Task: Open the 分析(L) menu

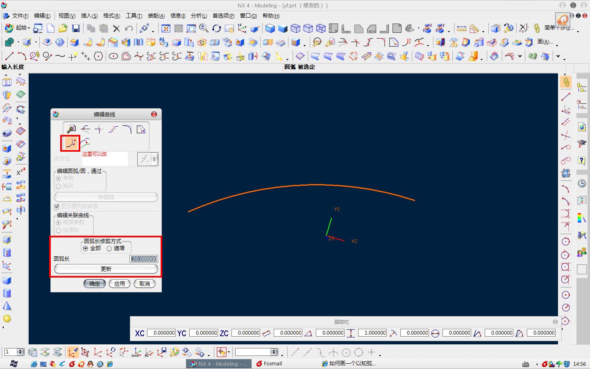Action: coord(199,16)
